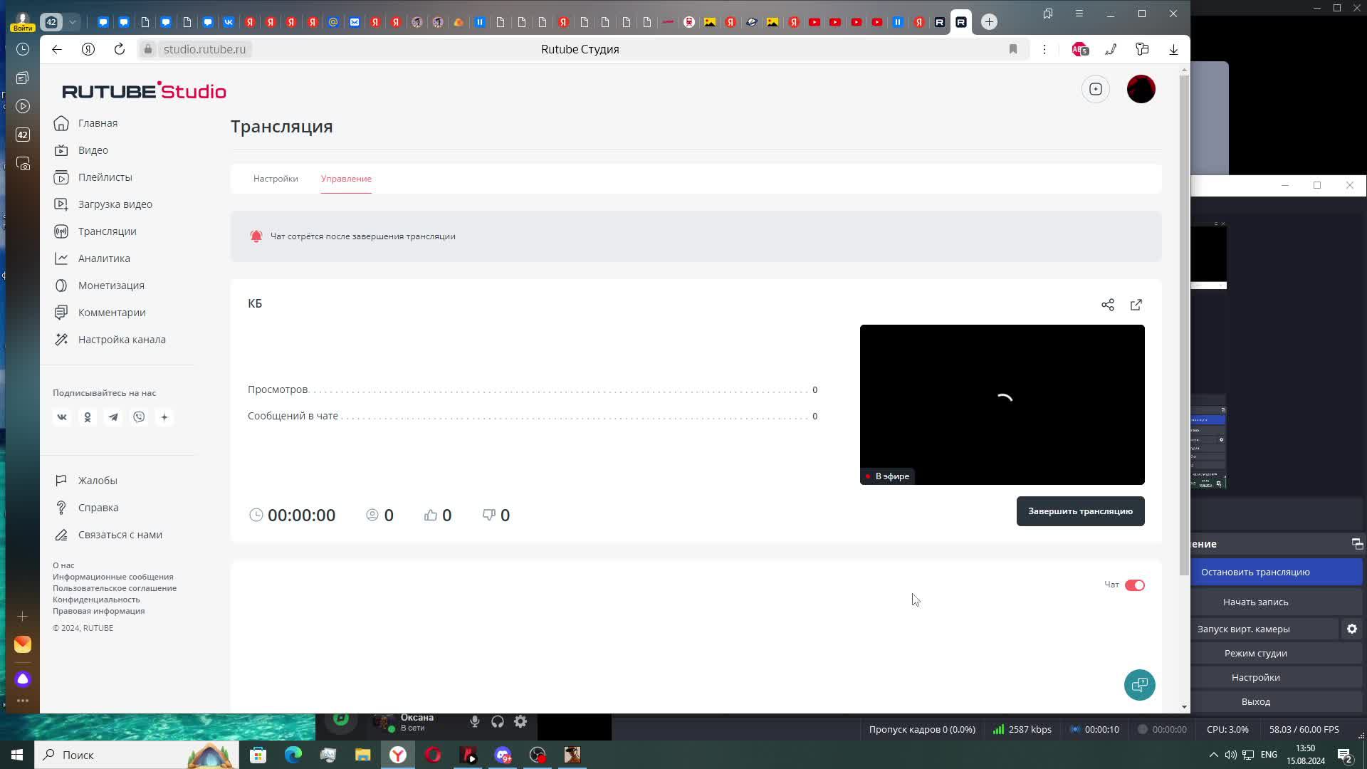Open the Дзен social link
Screen dimensions: 1367x769
point(164,417)
